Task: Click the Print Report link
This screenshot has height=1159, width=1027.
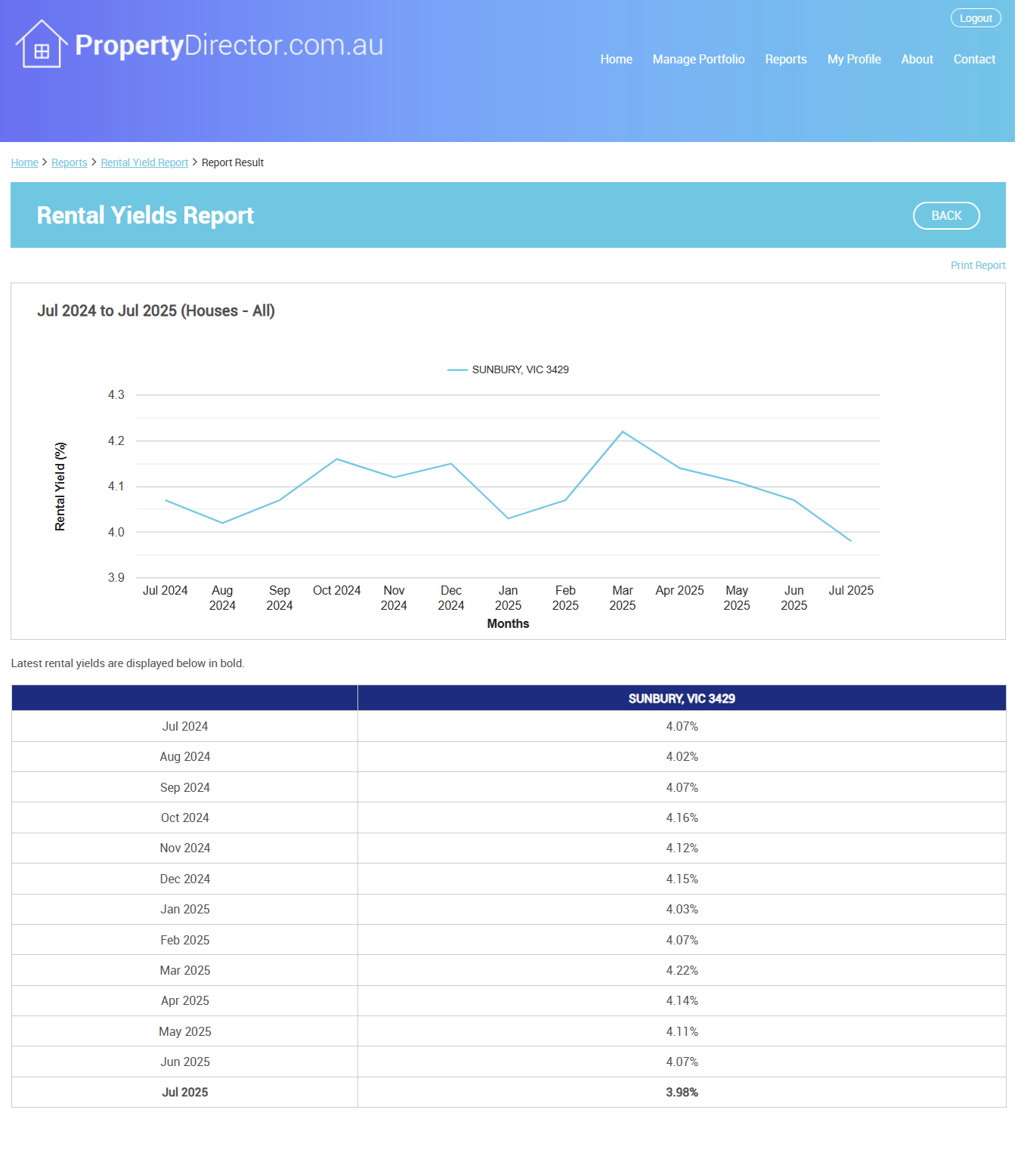Action: 978,265
